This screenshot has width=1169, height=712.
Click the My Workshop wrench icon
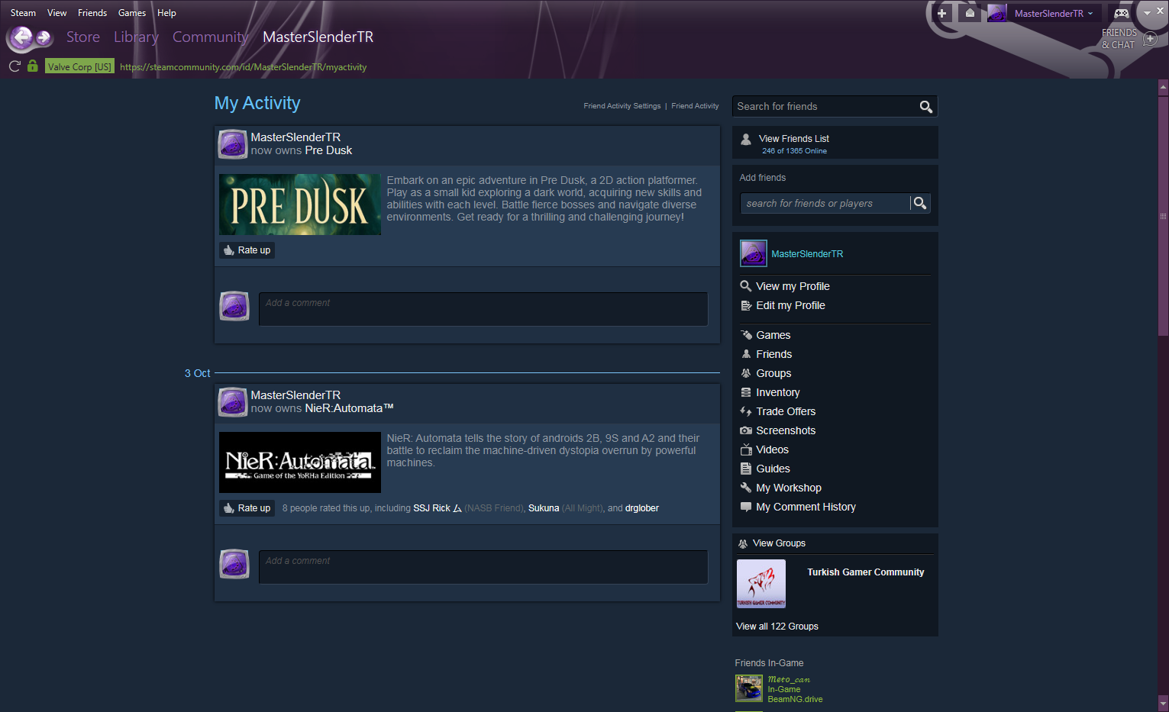tap(747, 488)
